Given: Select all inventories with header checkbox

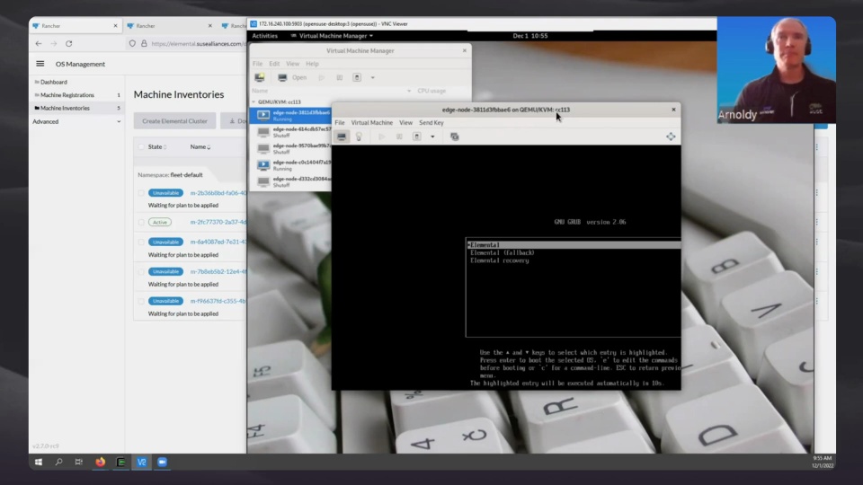Looking at the screenshot, I should coord(141,146).
